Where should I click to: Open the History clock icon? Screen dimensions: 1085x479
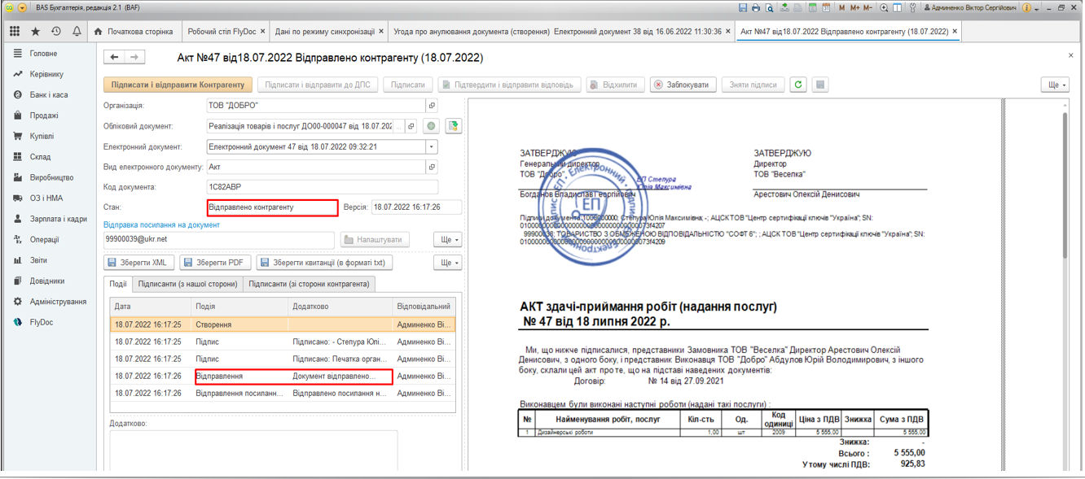point(56,32)
